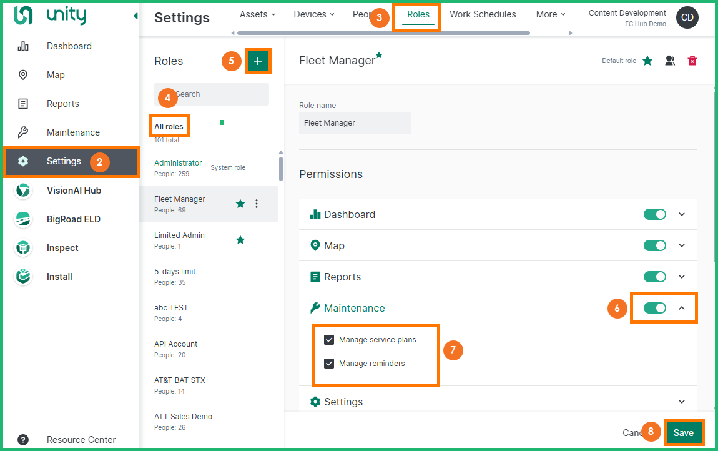Disable the Reports permission toggle
The width and height of the screenshot is (718, 451).
(655, 277)
